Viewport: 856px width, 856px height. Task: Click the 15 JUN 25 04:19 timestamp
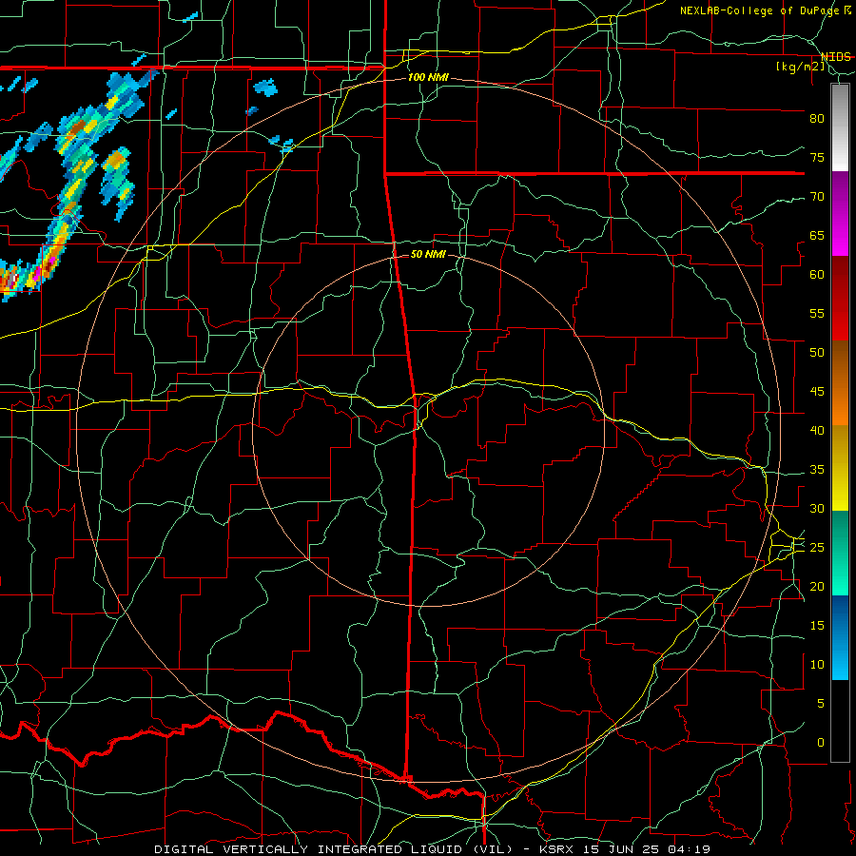(x=647, y=849)
